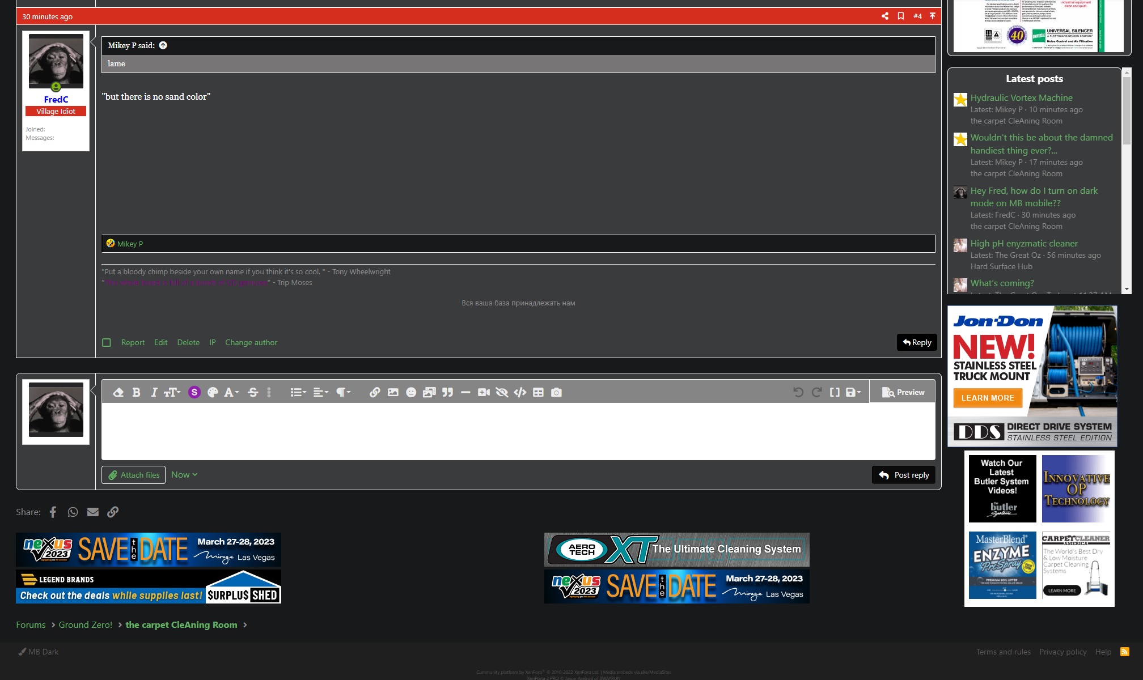
Task: Bookmark post #4
Action: tap(901, 16)
